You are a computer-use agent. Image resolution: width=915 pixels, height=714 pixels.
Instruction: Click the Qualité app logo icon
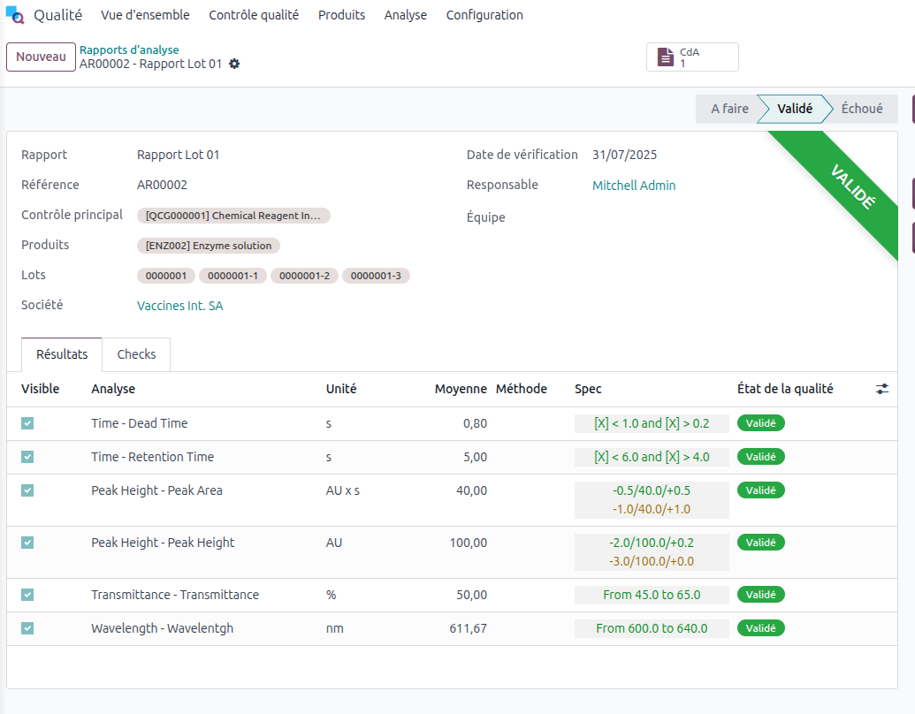point(15,15)
